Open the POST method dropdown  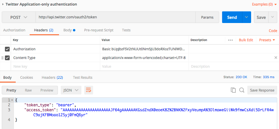click(x=19, y=17)
